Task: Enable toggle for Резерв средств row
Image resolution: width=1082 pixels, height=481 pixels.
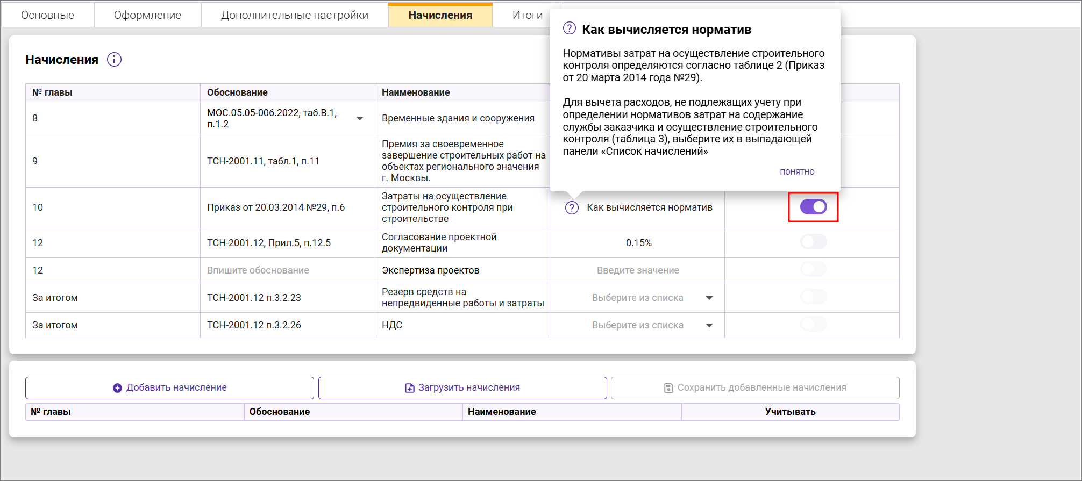Action: coord(813,297)
